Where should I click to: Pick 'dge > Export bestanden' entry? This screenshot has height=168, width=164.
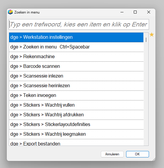(x=76, y=142)
